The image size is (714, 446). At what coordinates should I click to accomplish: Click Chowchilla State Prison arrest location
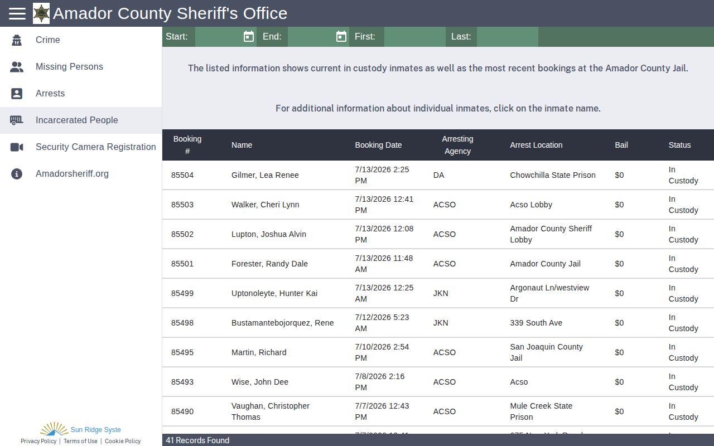pos(553,175)
